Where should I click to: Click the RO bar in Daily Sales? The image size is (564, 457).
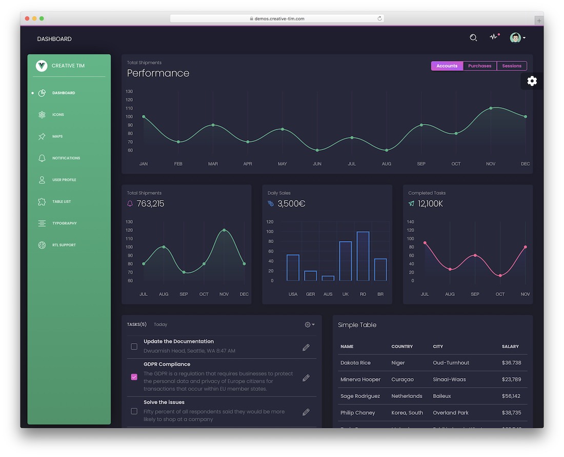tap(363, 256)
